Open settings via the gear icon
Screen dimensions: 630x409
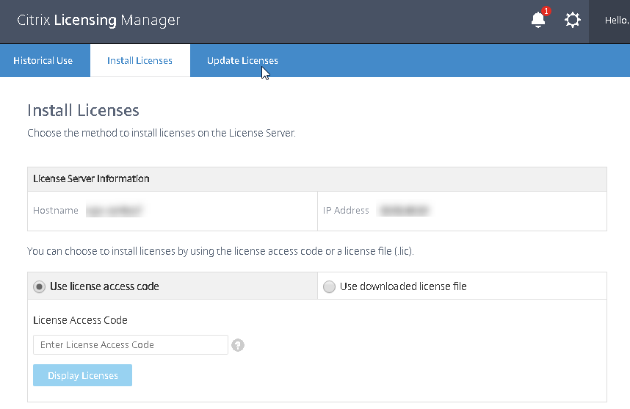[573, 21]
